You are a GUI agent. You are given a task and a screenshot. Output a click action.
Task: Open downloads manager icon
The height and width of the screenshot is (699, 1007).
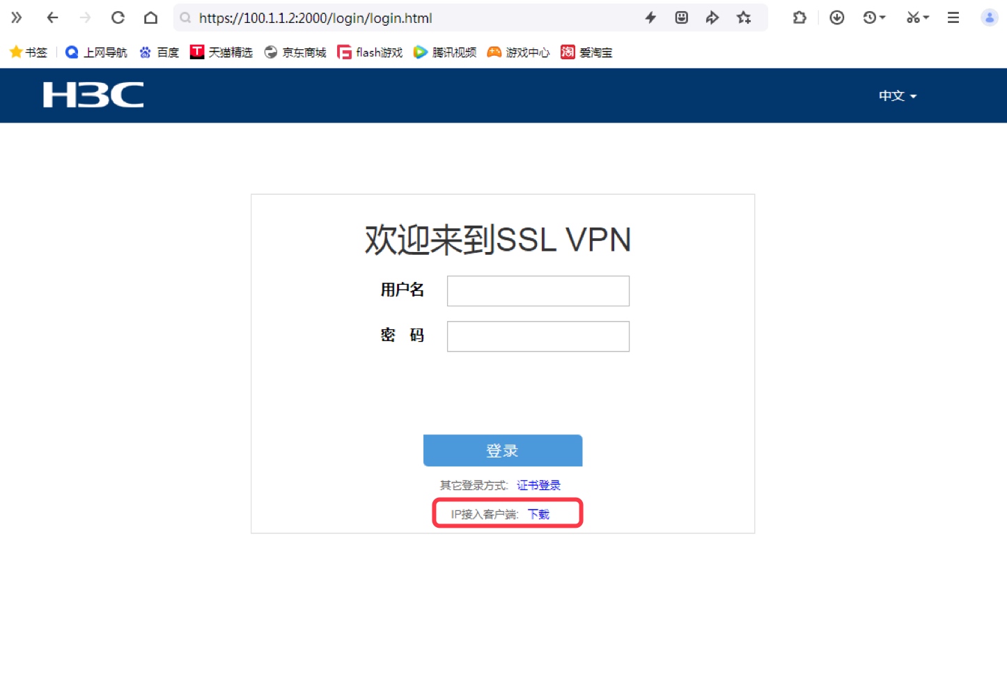(837, 18)
